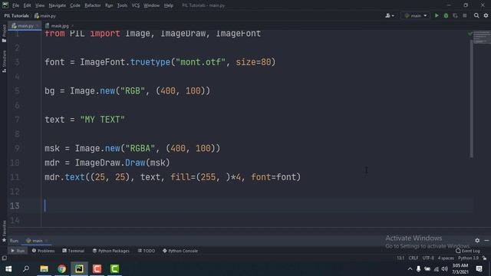This screenshot has width=491, height=276.
Task: Open the Structure tool window sidebar button
Action: pos(4,61)
